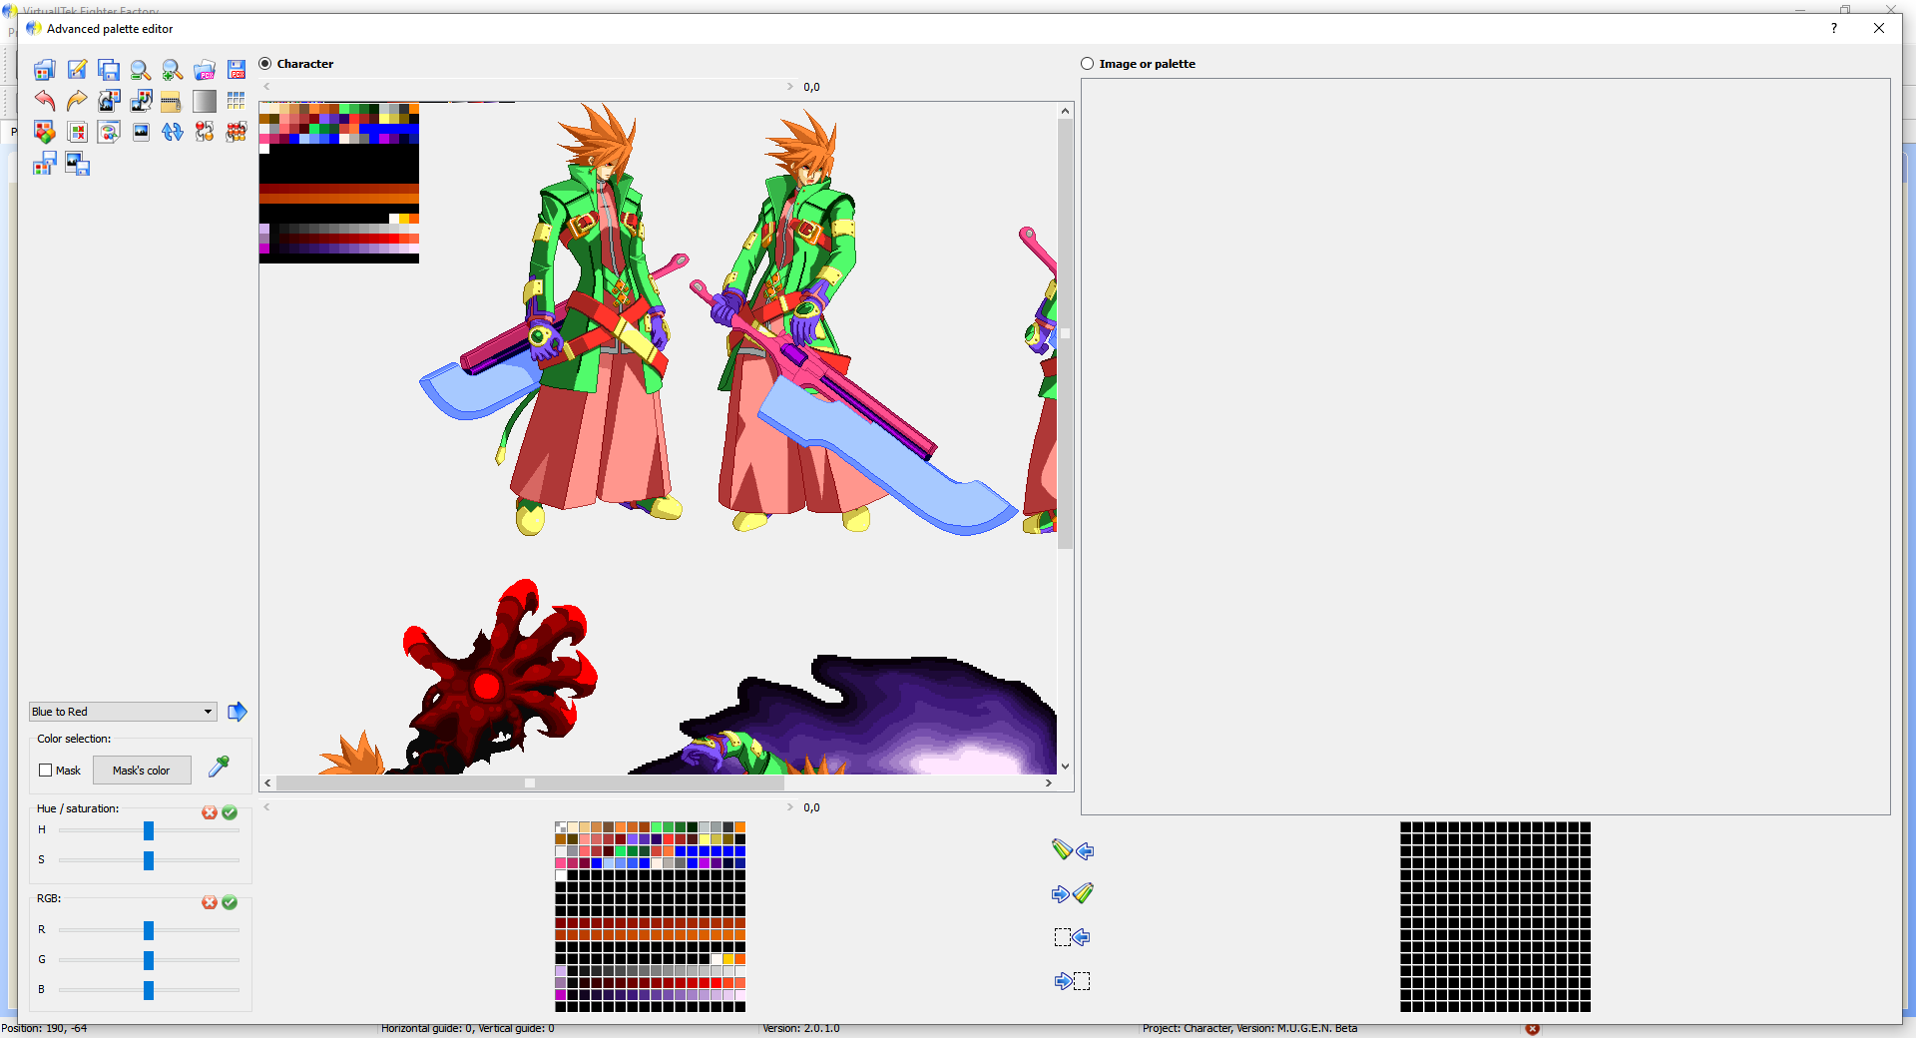Adjust the H hue slider handle
This screenshot has width=1916, height=1038.
point(149,830)
